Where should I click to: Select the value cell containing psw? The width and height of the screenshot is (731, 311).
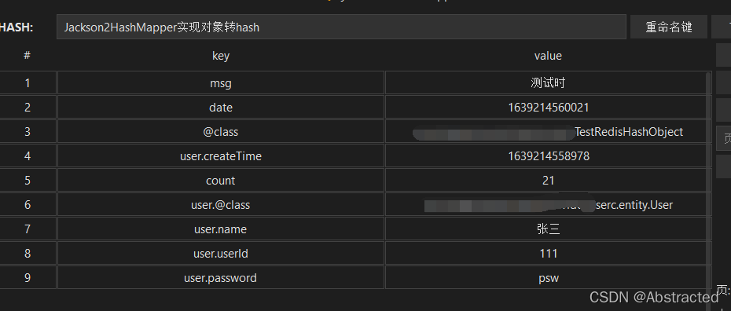point(549,278)
